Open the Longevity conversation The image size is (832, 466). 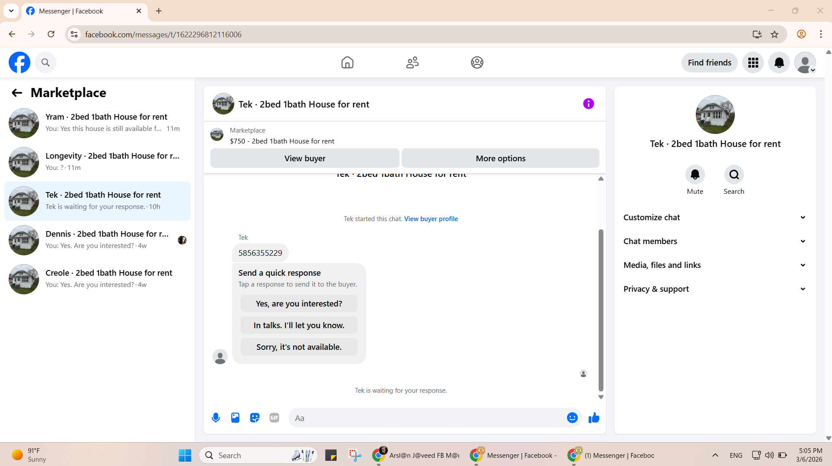98,162
